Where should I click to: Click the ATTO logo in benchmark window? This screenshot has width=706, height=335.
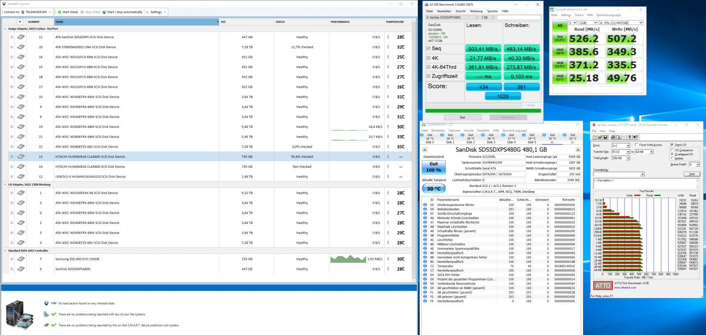coord(603,285)
